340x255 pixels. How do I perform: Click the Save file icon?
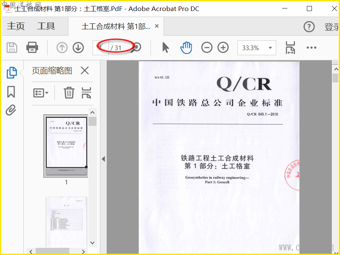[x=12, y=48]
